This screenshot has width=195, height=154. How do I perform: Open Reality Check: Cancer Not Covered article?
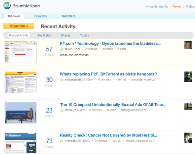point(109,135)
